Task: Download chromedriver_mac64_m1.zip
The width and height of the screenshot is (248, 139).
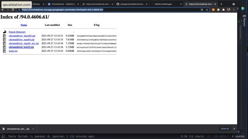Action: coord(24,43)
